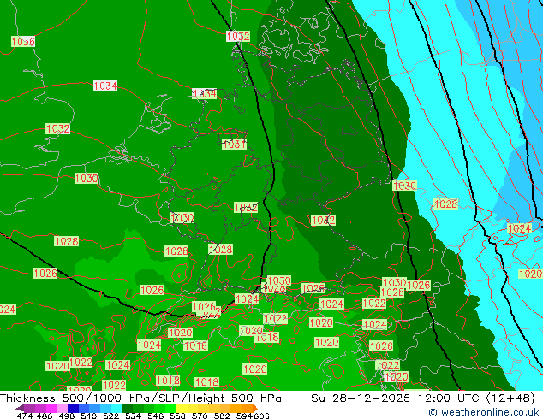Click the 1028 label in cyan area
This screenshot has height=419, width=543.
[445, 204]
